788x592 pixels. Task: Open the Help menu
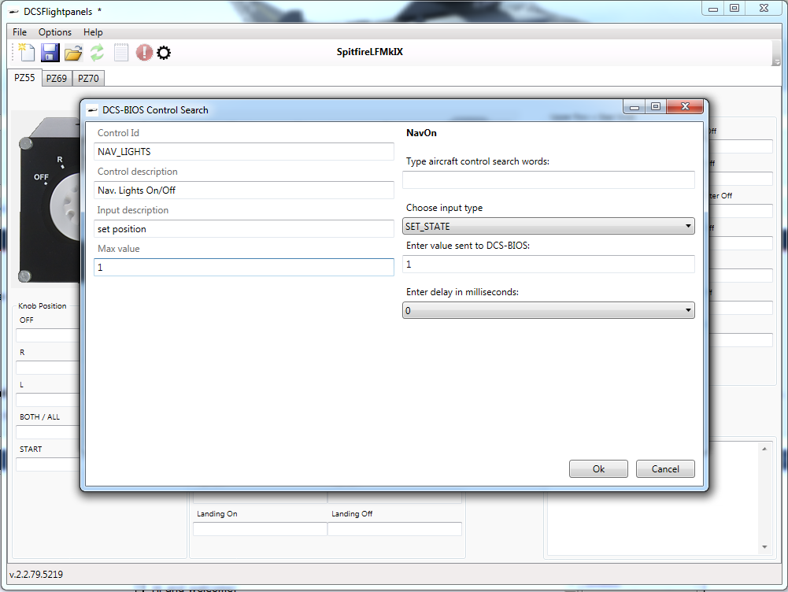pos(93,32)
